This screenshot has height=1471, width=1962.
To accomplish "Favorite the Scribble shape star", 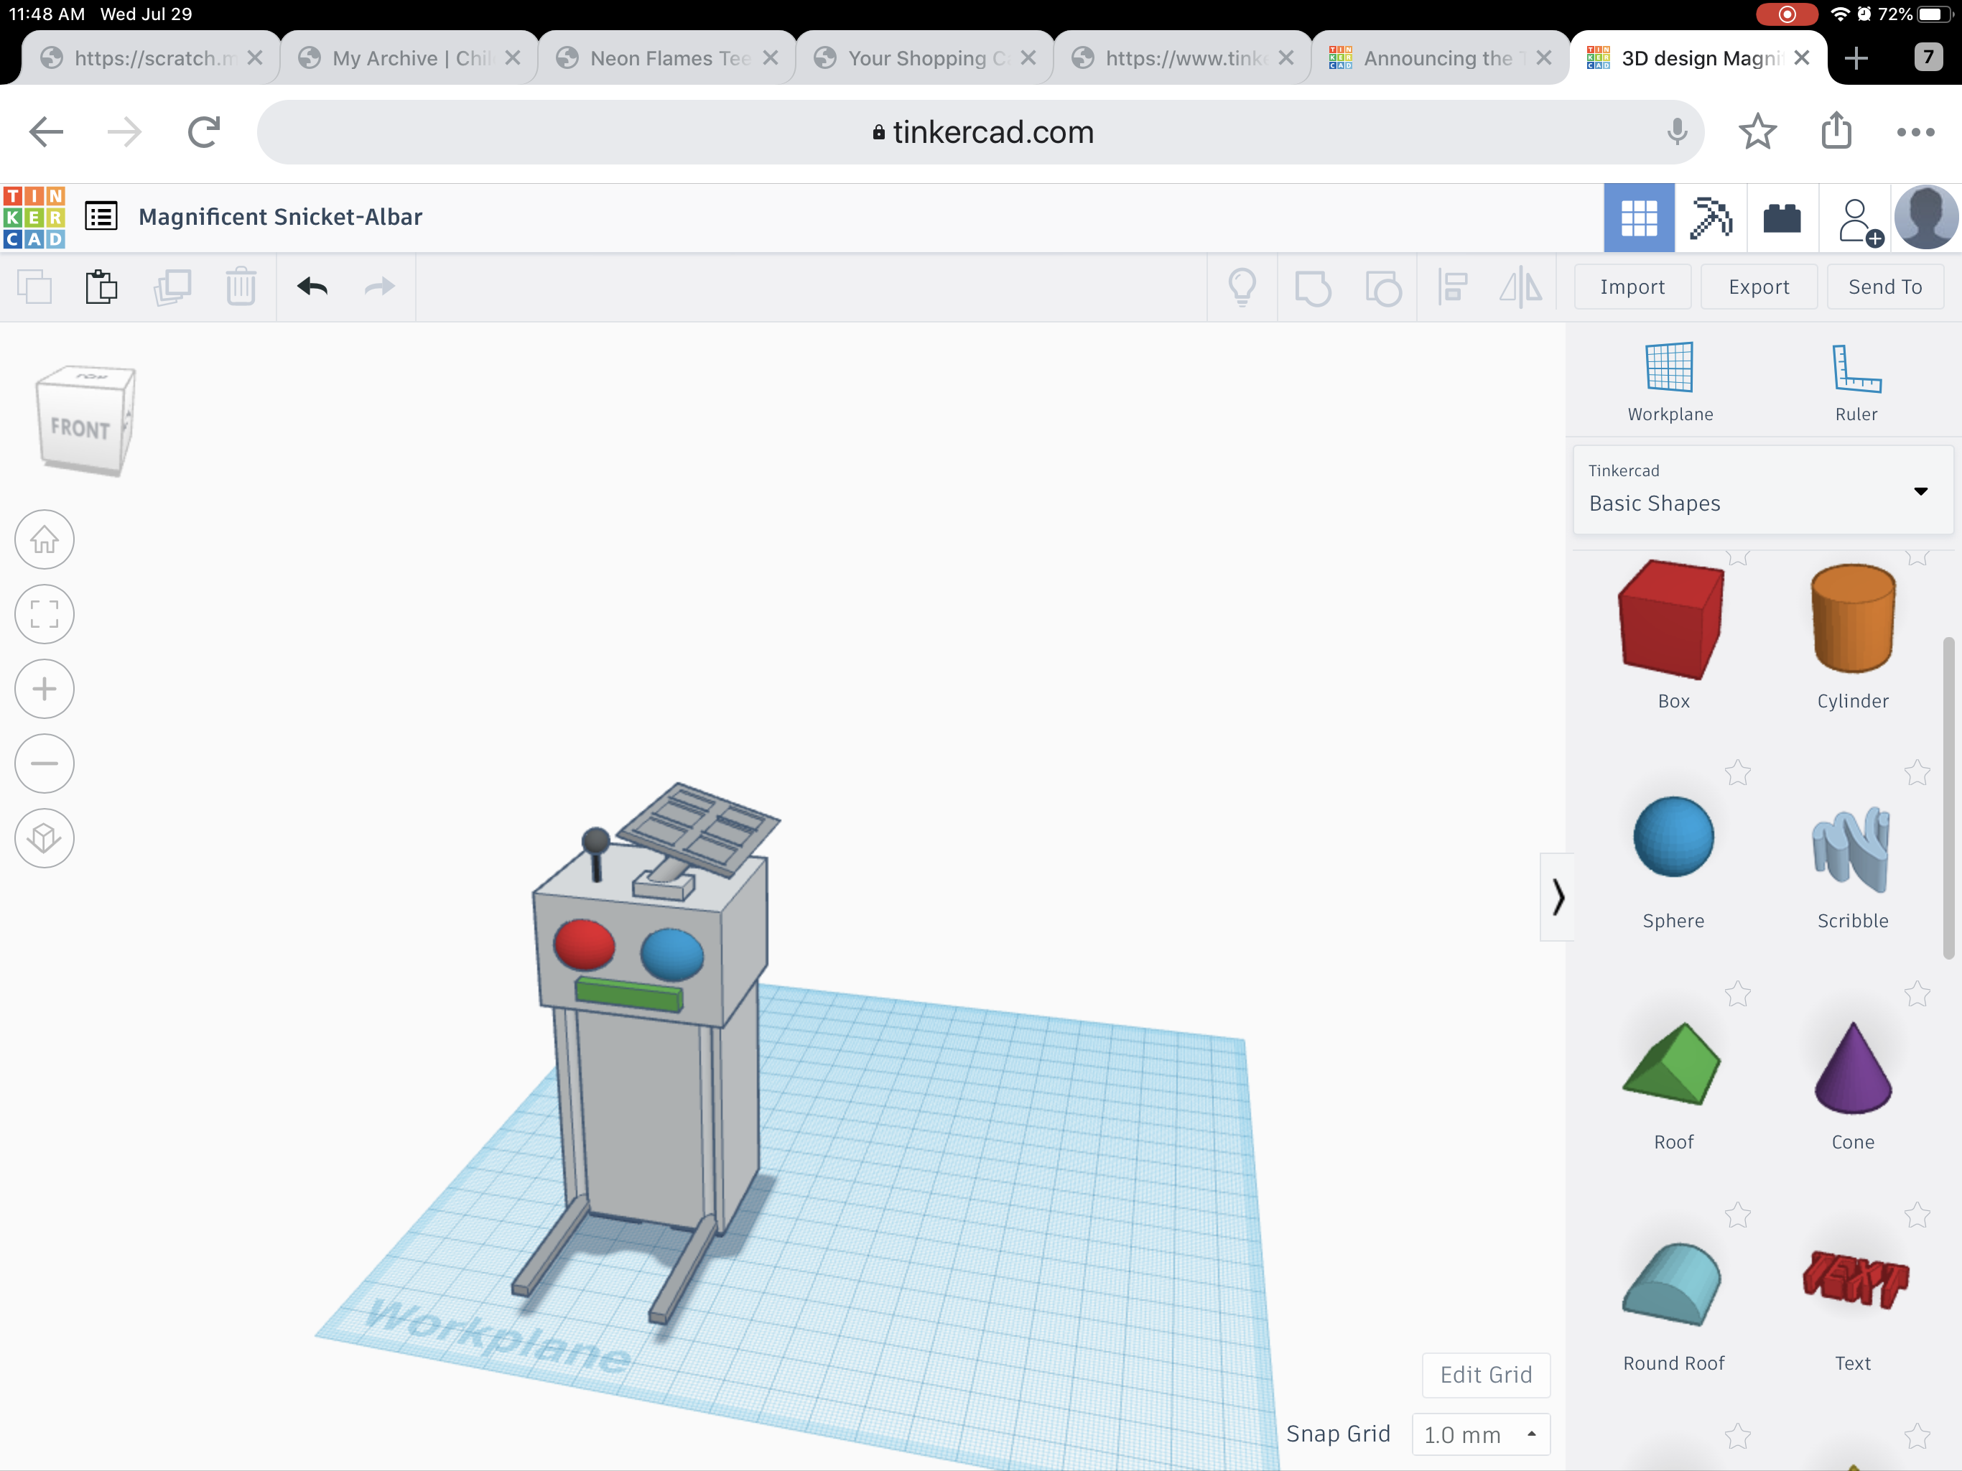I will pos(1917,773).
